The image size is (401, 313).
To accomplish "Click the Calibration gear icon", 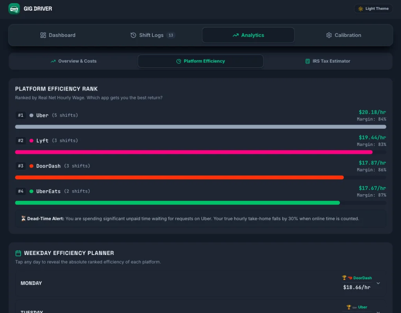I will point(329,35).
